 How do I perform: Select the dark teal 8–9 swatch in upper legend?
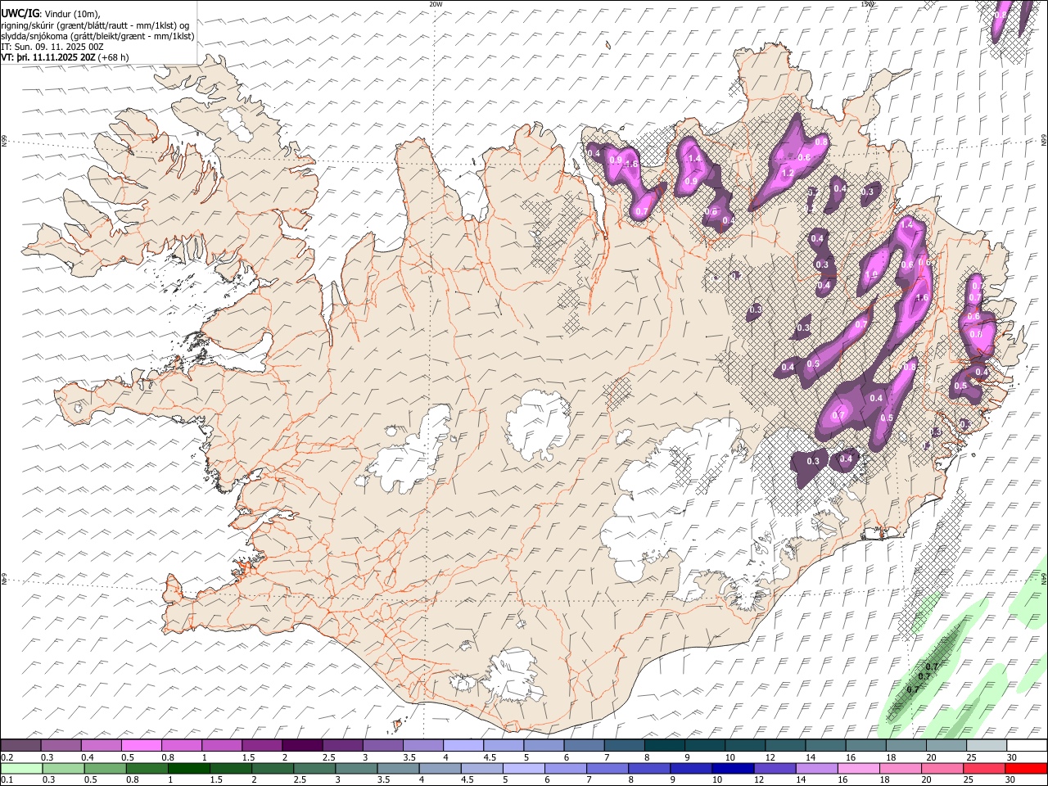tap(665, 746)
